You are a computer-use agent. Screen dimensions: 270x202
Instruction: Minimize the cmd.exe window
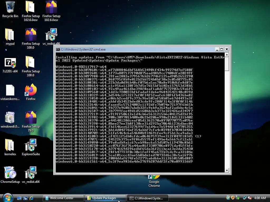[x=217, y=49]
